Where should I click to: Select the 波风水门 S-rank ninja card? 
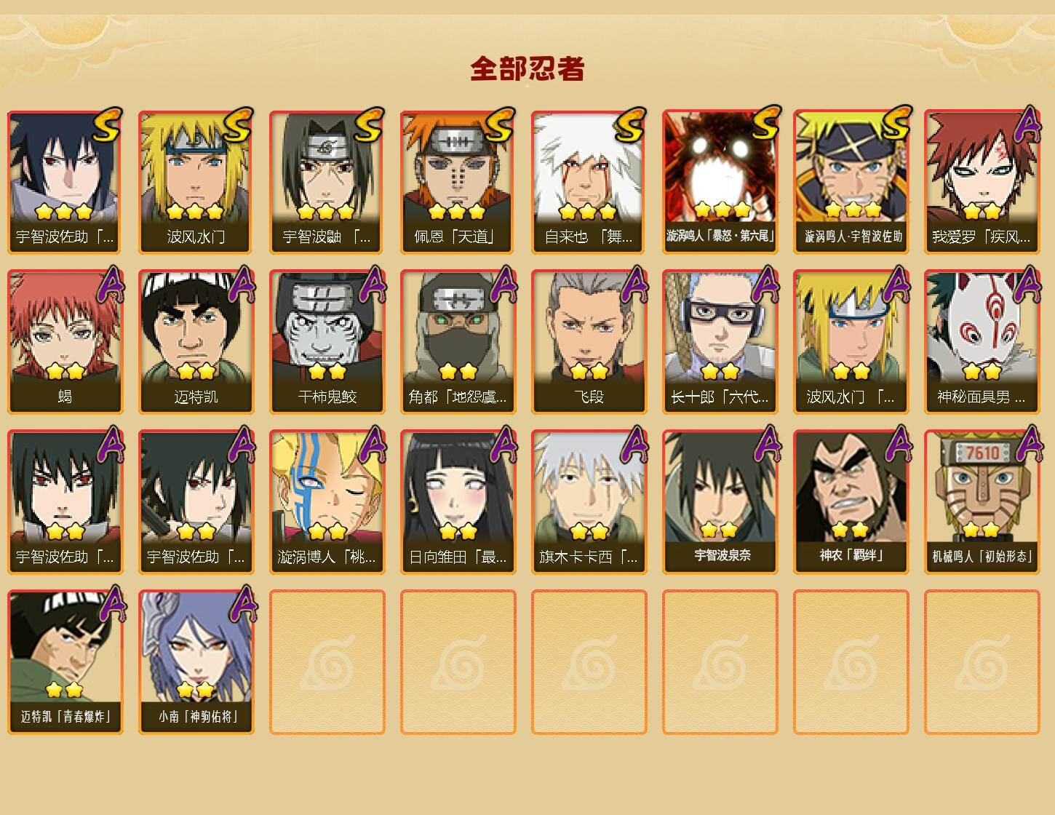[196, 182]
